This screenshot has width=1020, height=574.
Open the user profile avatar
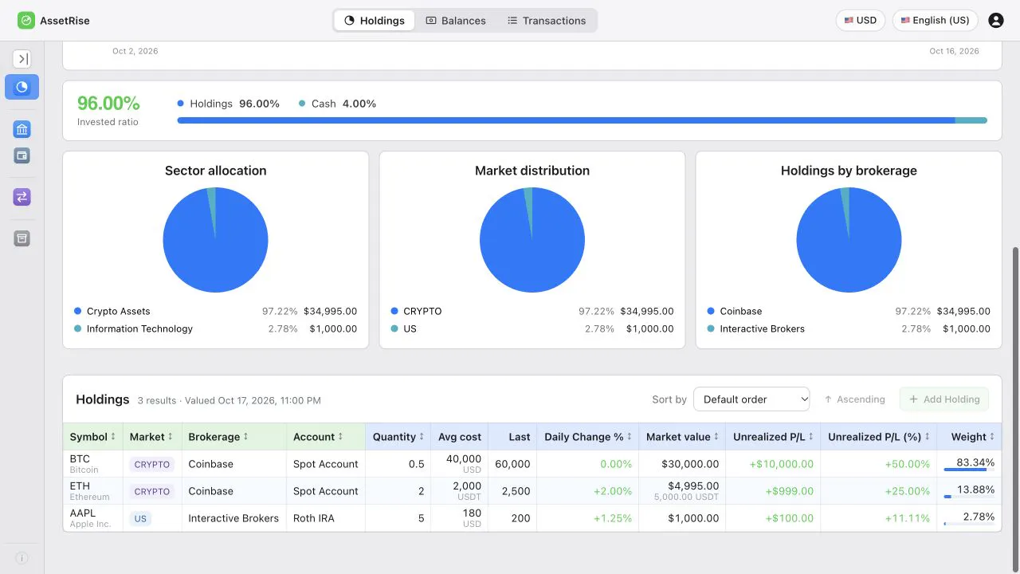point(995,21)
